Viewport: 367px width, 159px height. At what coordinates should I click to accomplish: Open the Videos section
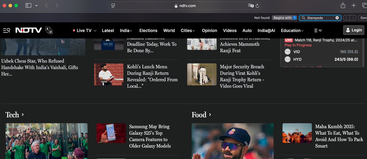click(230, 31)
